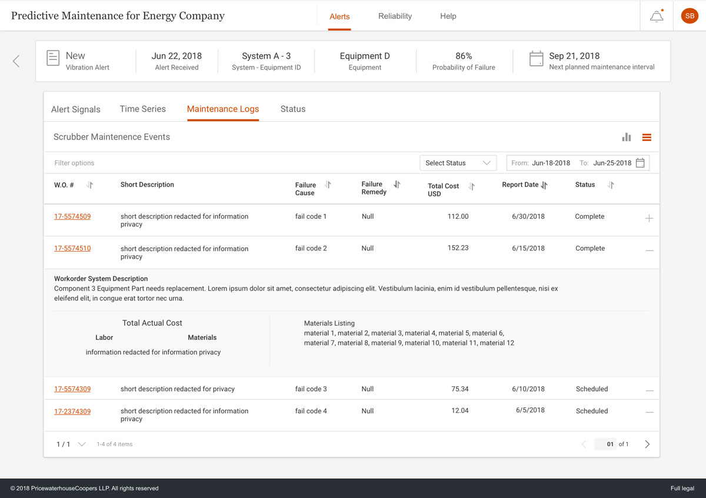Open the Reliability navigation tab
The width and height of the screenshot is (706, 498).
tap(395, 16)
